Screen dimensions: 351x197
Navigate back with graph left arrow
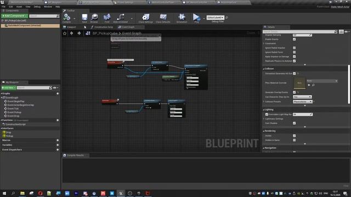[72, 33]
